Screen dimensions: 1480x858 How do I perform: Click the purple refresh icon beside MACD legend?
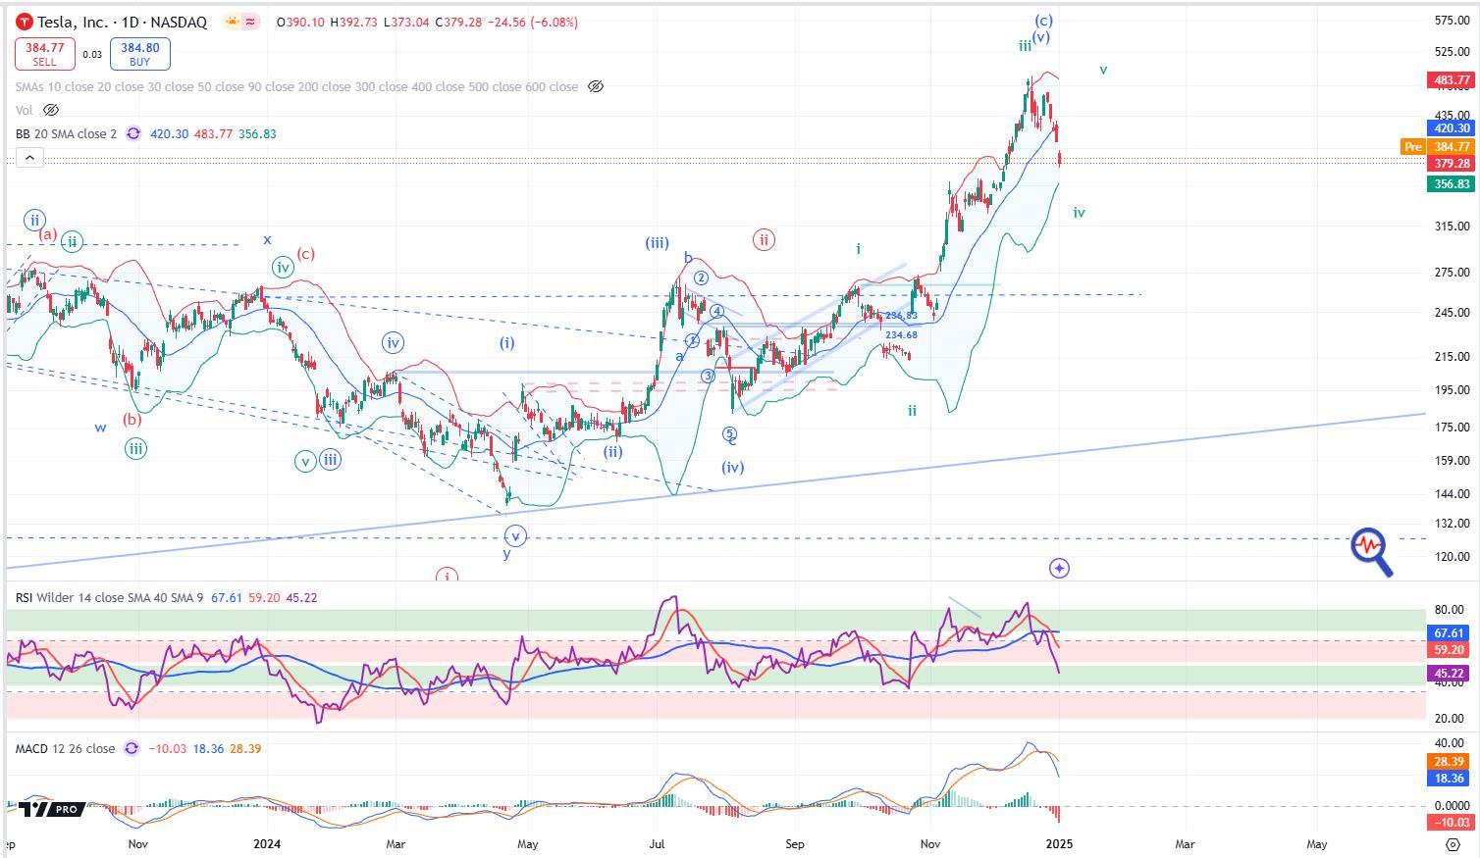pyautogui.click(x=132, y=748)
